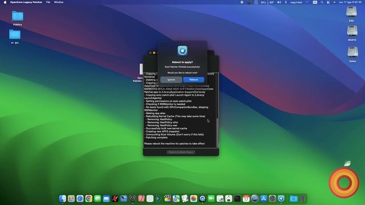Image resolution: width=365 pixels, height=205 pixels.
Task: Open the File menu
Action: tap(48, 2)
